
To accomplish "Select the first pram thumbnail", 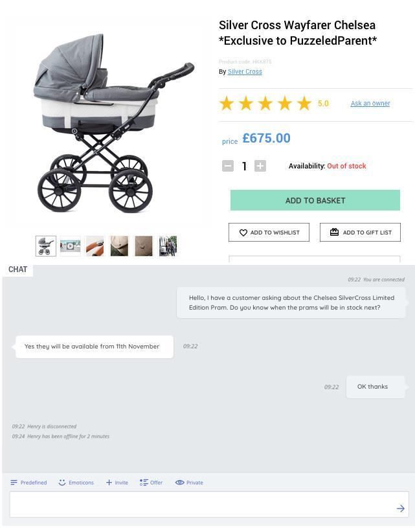I will coord(46,246).
